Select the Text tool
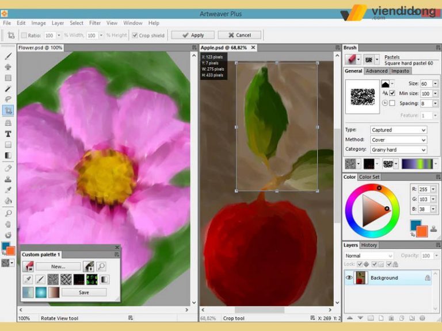This screenshot has height=331, width=442. tap(8, 133)
